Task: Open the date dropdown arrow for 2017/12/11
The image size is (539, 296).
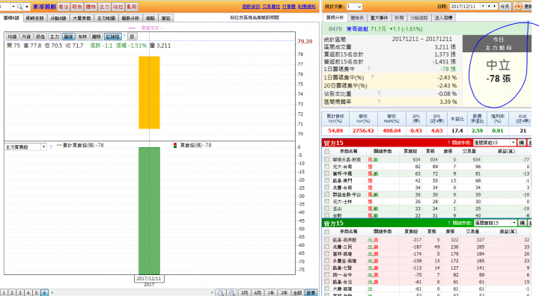Action: [483, 6]
